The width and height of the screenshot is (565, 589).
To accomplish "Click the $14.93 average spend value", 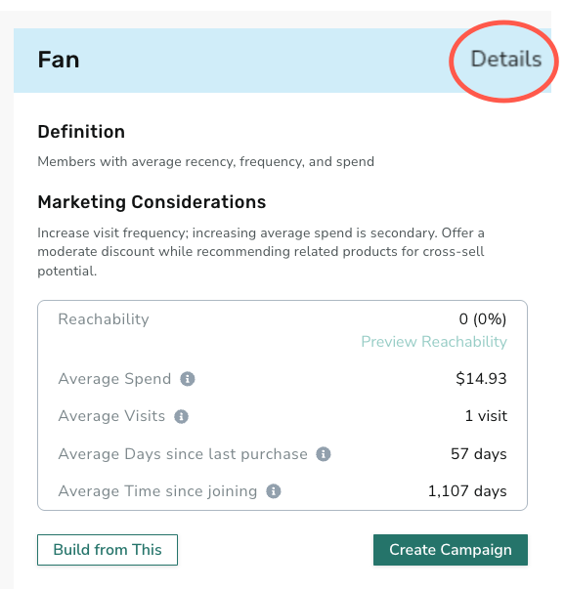I will coord(481,378).
